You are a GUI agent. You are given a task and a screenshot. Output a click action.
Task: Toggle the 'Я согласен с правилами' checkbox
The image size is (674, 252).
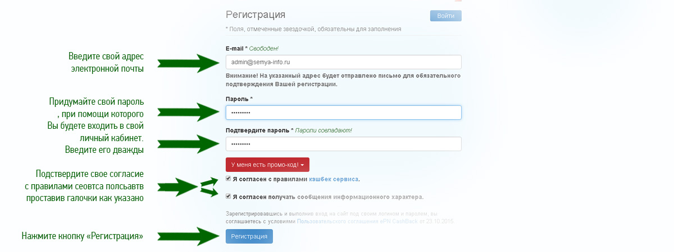228,179
